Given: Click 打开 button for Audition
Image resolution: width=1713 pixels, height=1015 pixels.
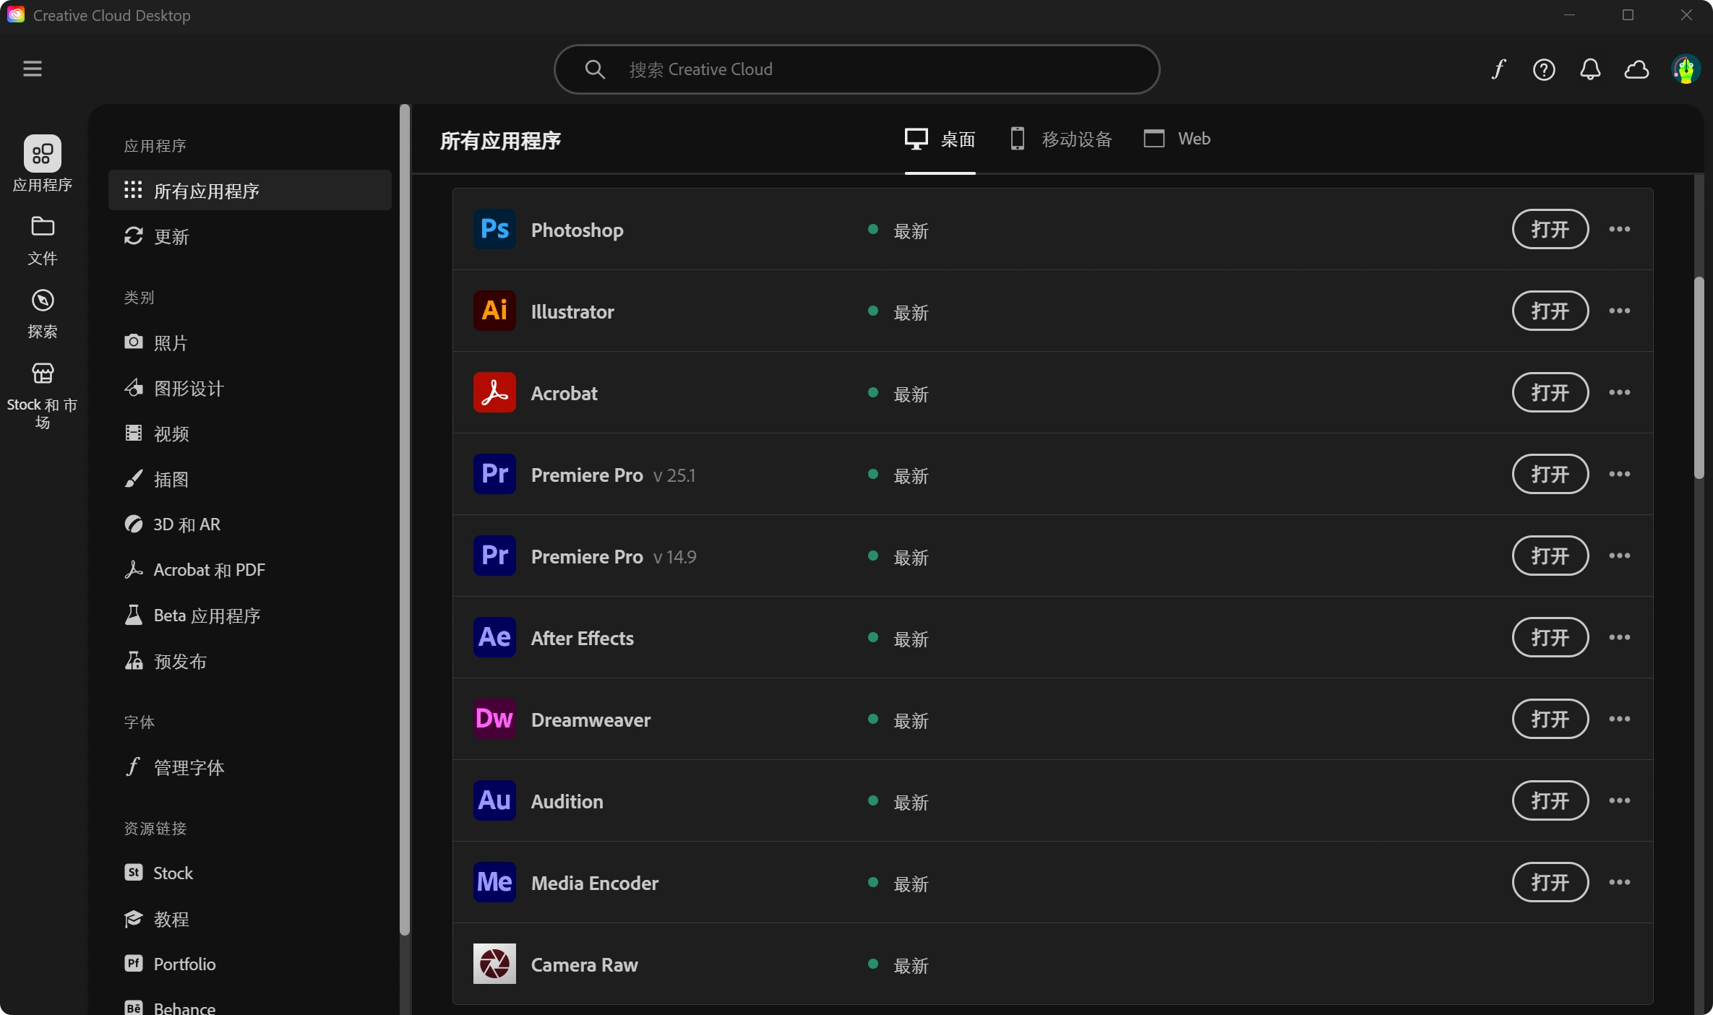Looking at the screenshot, I should point(1550,800).
